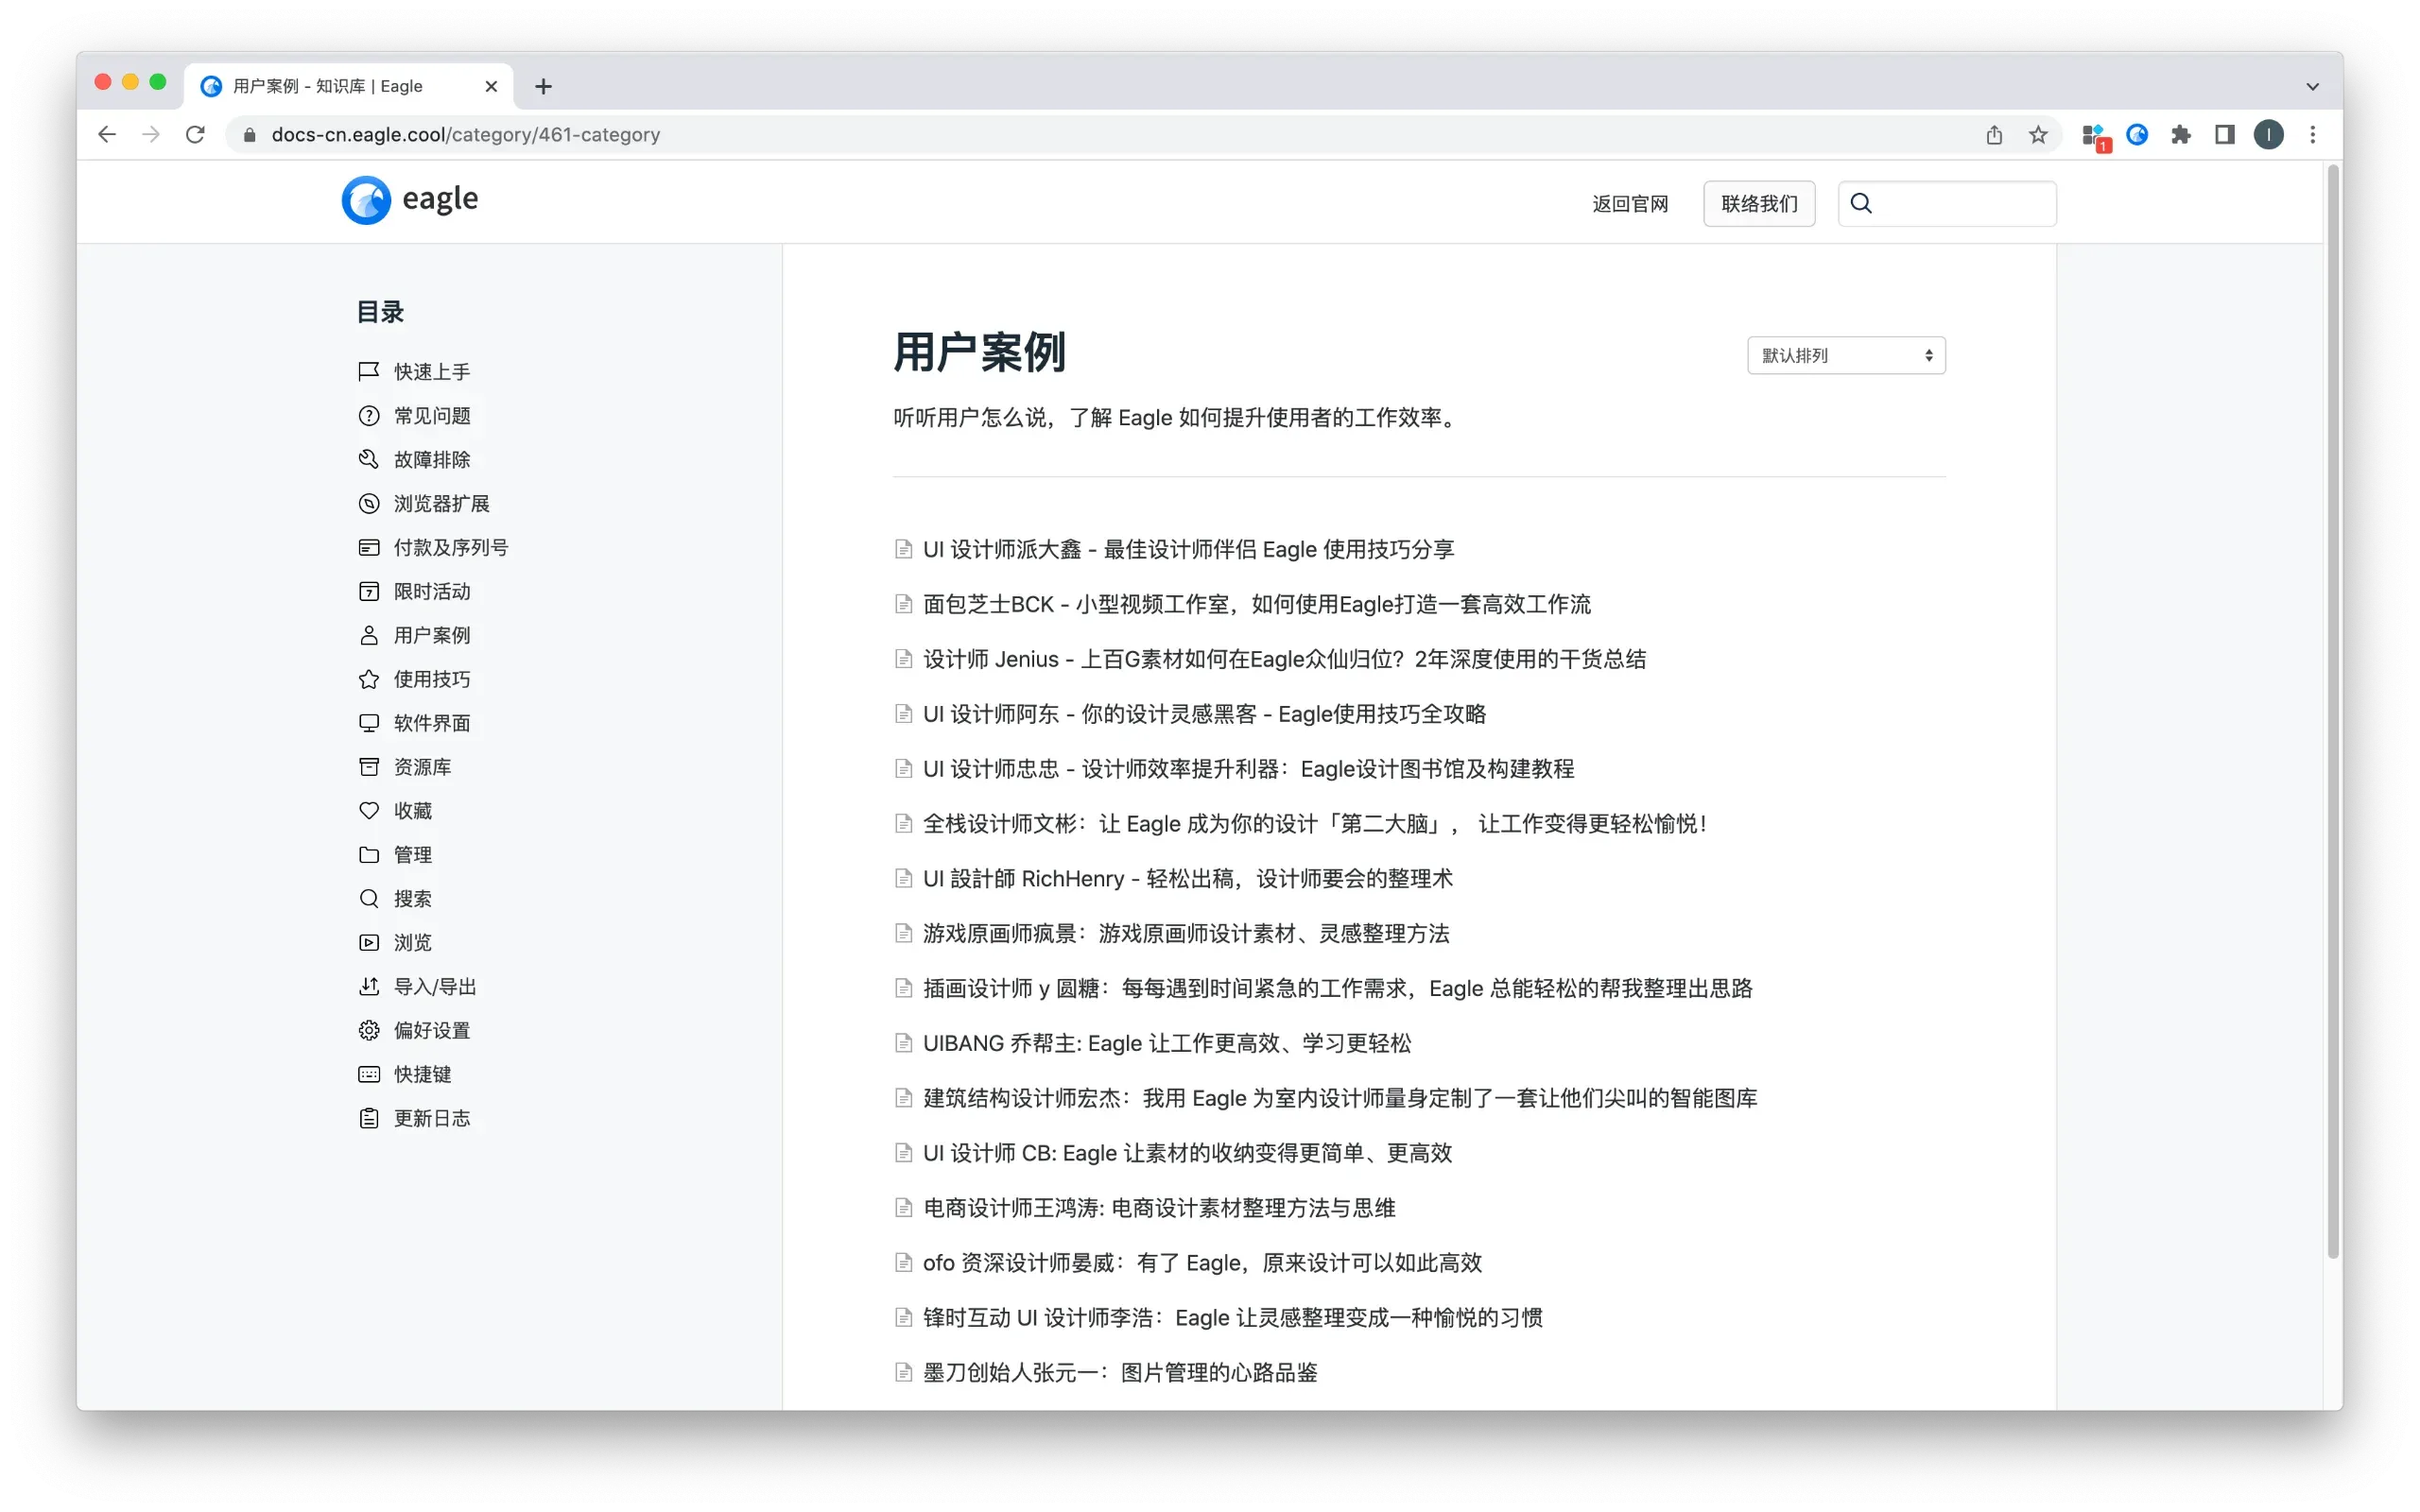Close the 用户案例 browser tab
This screenshot has height=1512, width=2420.
[x=491, y=87]
